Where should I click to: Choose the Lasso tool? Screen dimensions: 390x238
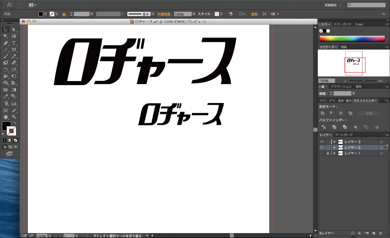coord(14,36)
